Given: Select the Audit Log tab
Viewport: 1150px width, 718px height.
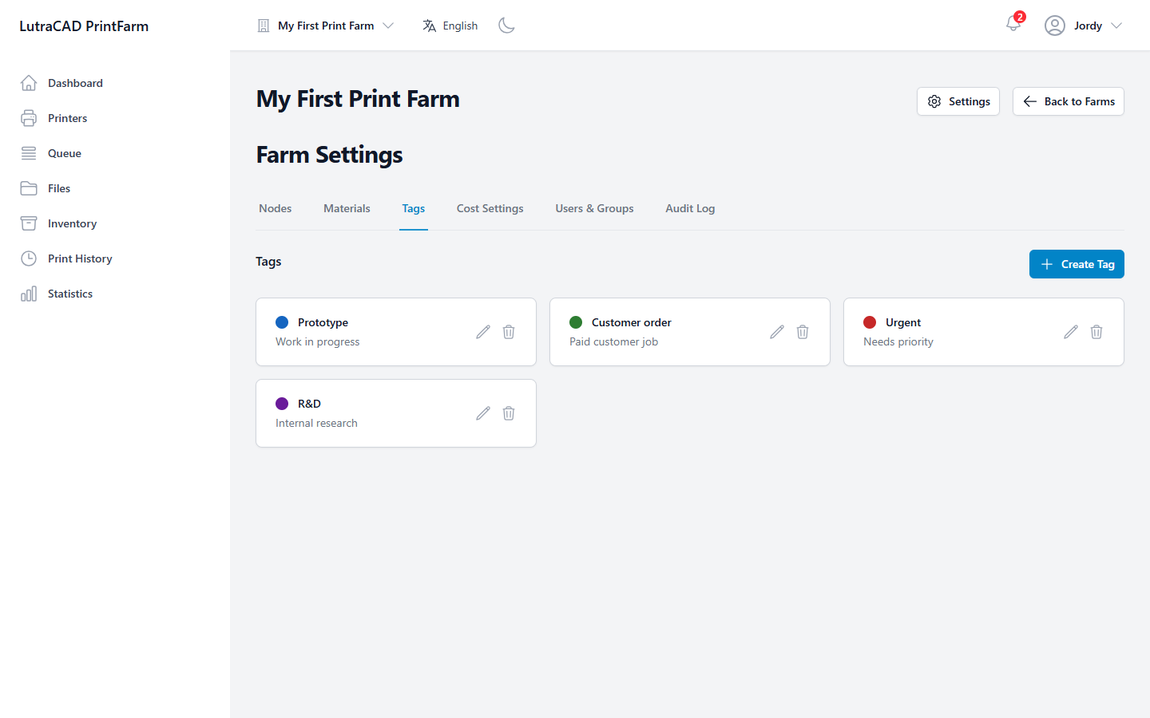Looking at the screenshot, I should click(690, 208).
